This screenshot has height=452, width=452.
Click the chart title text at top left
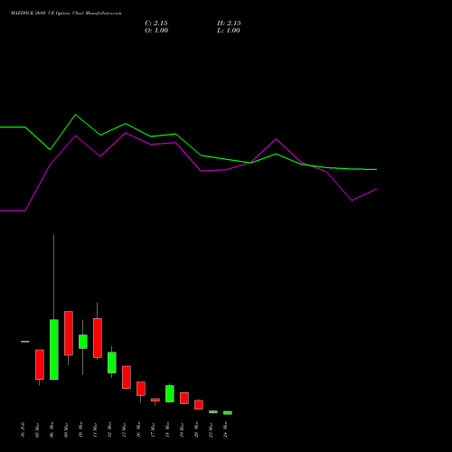click(x=66, y=14)
